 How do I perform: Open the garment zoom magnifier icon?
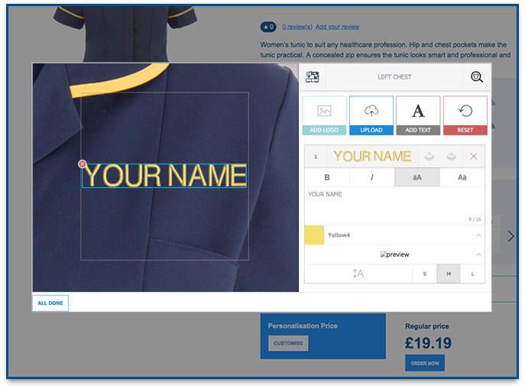pos(477,77)
